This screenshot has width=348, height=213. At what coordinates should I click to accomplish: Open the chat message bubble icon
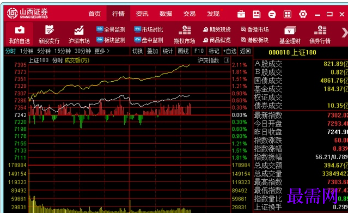click(272, 15)
